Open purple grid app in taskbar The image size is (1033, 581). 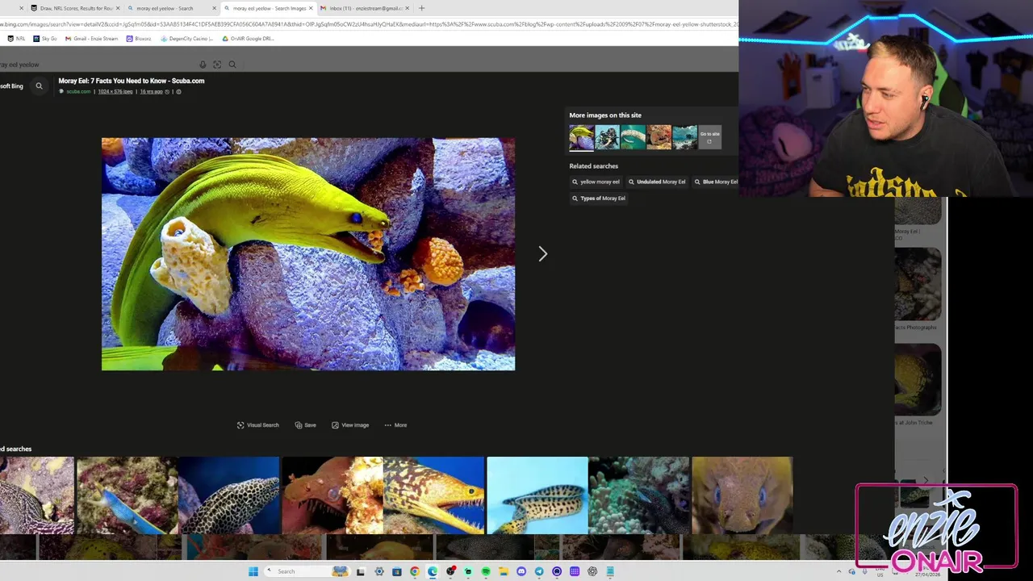click(575, 571)
